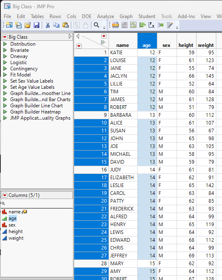Open the Graph menu
This screenshot has width=222, height=280.
[x=126, y=16]
